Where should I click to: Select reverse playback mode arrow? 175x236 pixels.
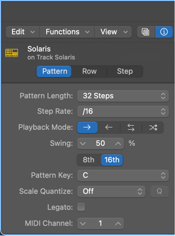point(109,128)
